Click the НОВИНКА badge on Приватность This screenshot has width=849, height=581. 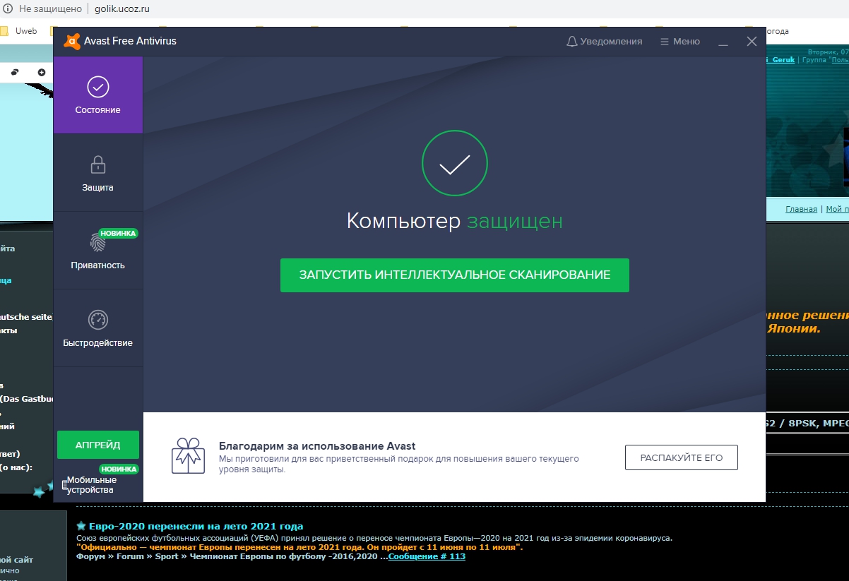pos(118,233)
